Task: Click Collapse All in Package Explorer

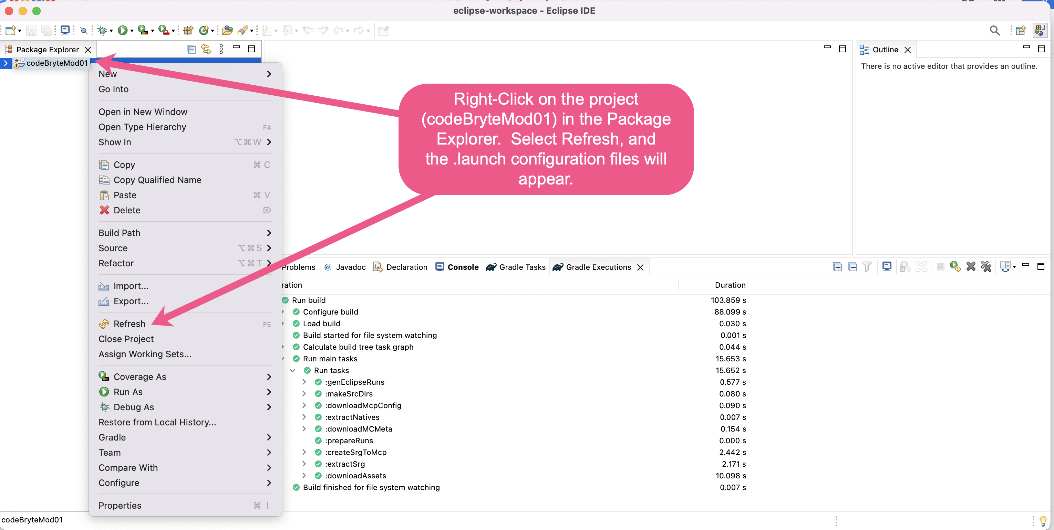Action: pos(191,50)
